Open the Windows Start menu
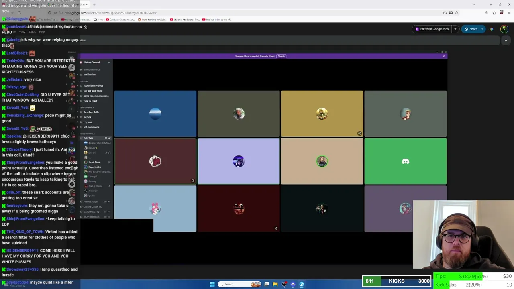514x289 pixels. pyautogui.click(x=212, y=284)
